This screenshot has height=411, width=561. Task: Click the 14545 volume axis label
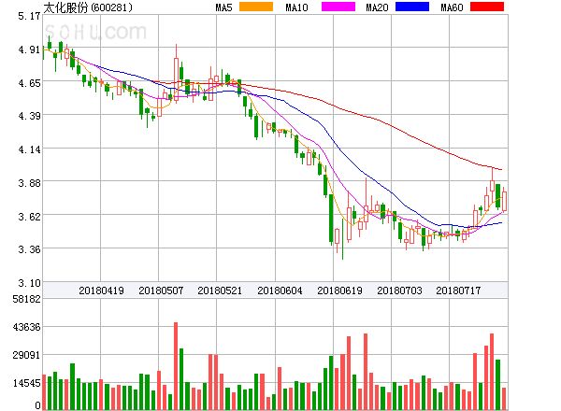tap(27, 383)
